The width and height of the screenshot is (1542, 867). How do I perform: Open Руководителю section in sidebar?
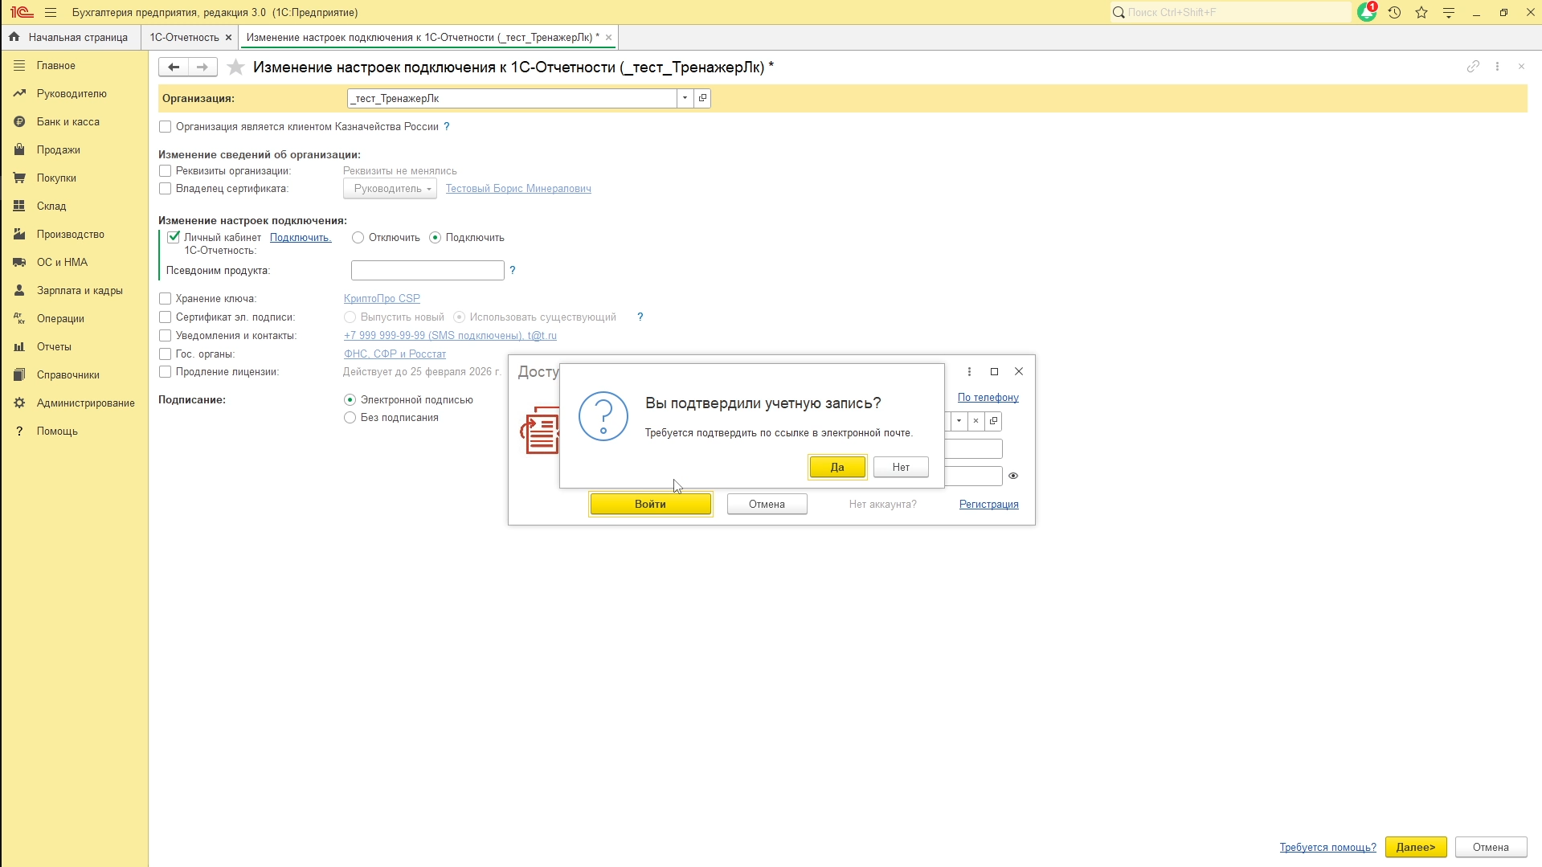tap(75, 93)
